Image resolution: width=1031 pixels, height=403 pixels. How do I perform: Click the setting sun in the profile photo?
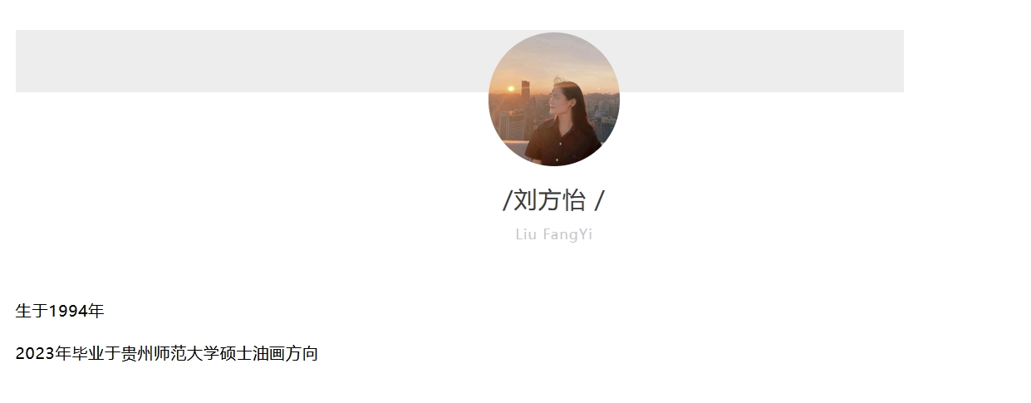click(x=511, y=89)
